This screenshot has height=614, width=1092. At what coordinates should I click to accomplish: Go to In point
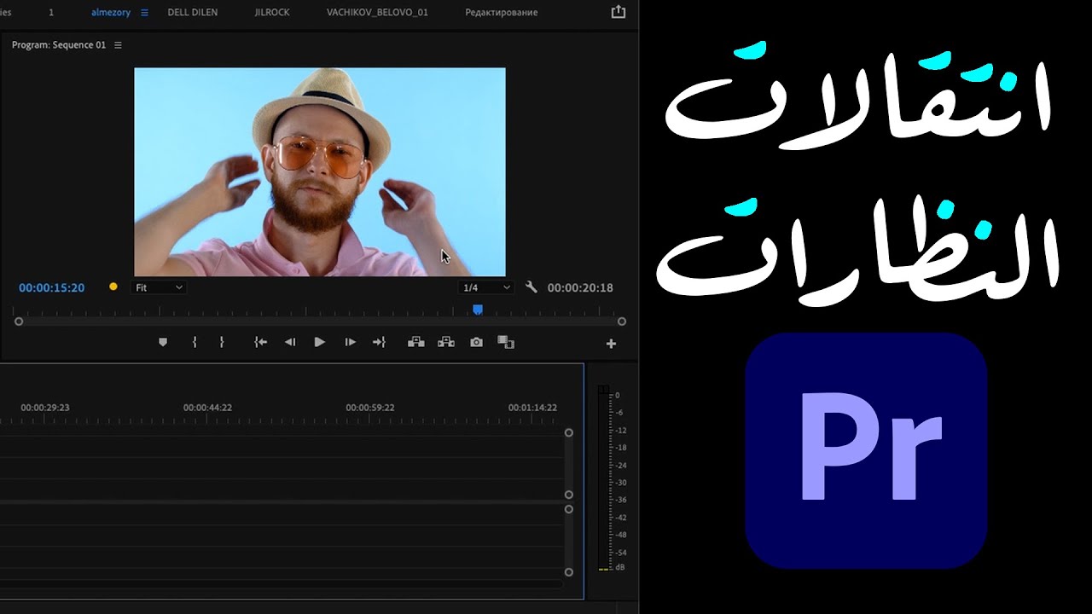[261, 342]
